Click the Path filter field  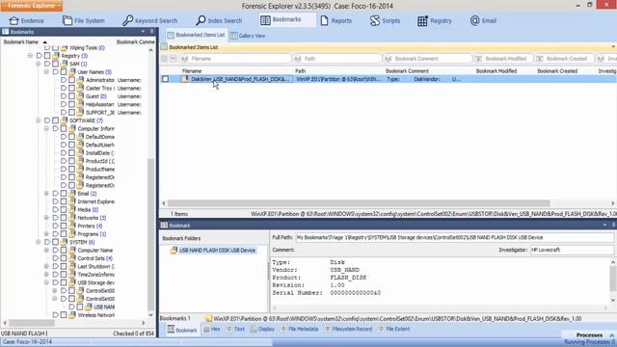click(x=337, y=59)
